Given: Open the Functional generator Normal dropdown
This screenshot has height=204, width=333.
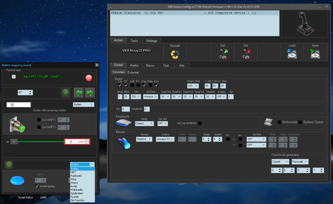Looking at the screenshot, I should (x=300, y=162).
